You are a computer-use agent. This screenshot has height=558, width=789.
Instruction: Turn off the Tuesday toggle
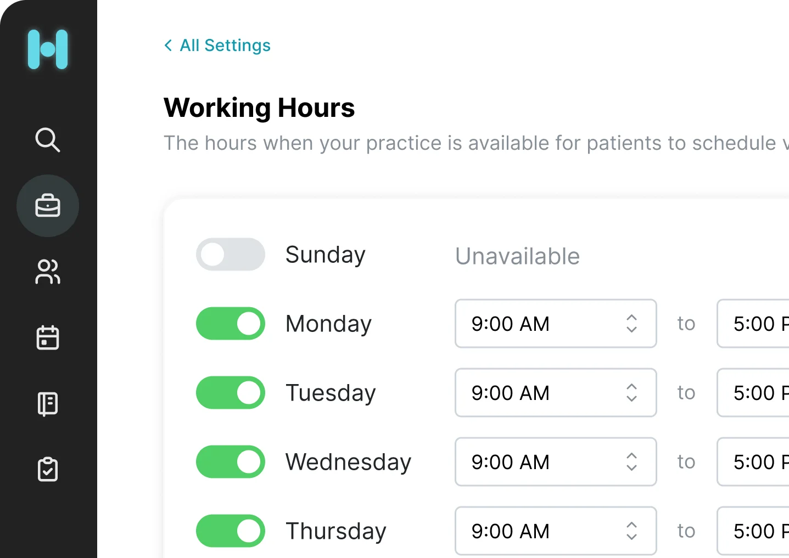[231, 393]
